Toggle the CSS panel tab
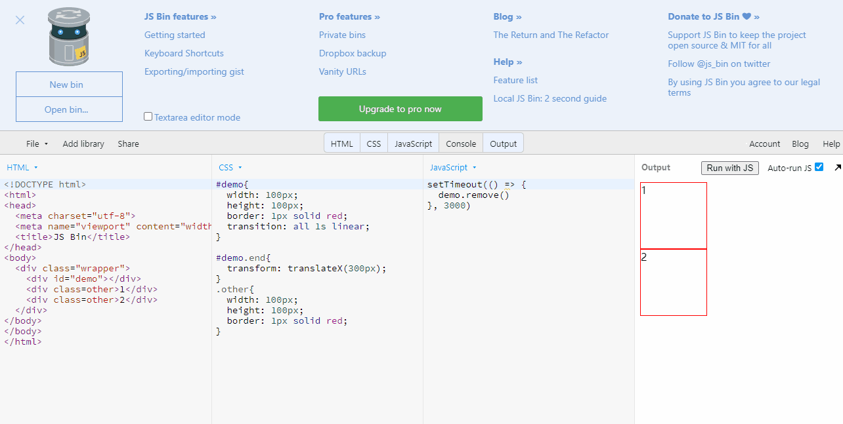843x424 pixels. pos(374,144)
